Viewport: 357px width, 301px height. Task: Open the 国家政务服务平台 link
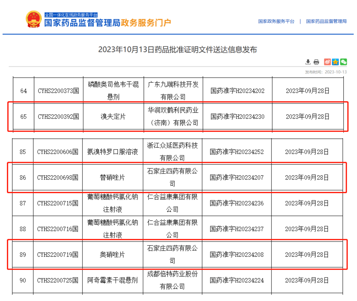(276, 21)
